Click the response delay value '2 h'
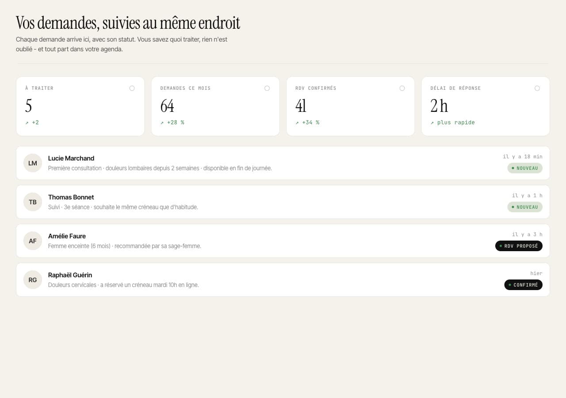566x398 pixels. click(x=439, y=106)
